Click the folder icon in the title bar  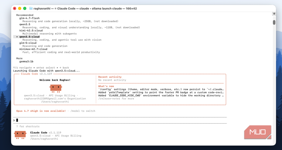tap(31, 8)
